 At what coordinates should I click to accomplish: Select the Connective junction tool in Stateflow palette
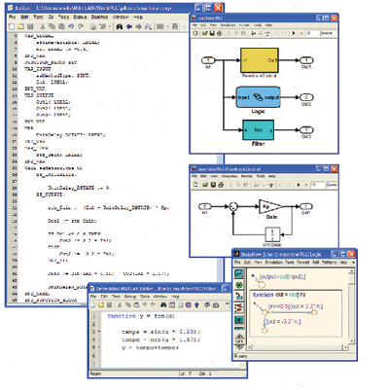[239, 308]
